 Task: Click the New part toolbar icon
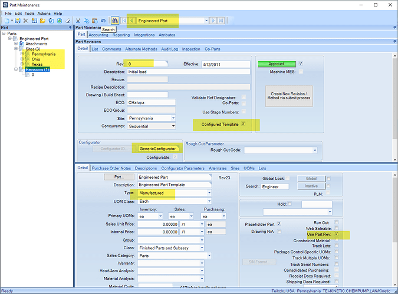tap(7, 21)
